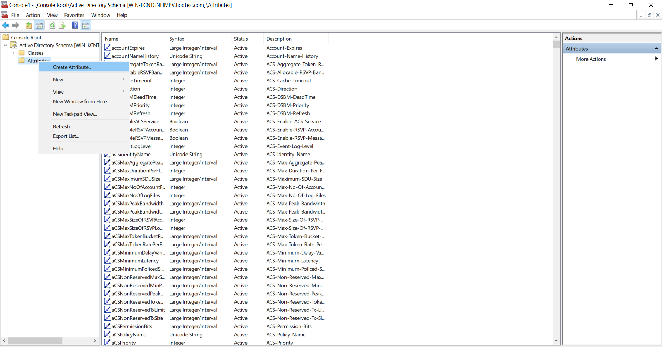
Task: Click the Active Directory Schema node icon
Action: (14, 45)
